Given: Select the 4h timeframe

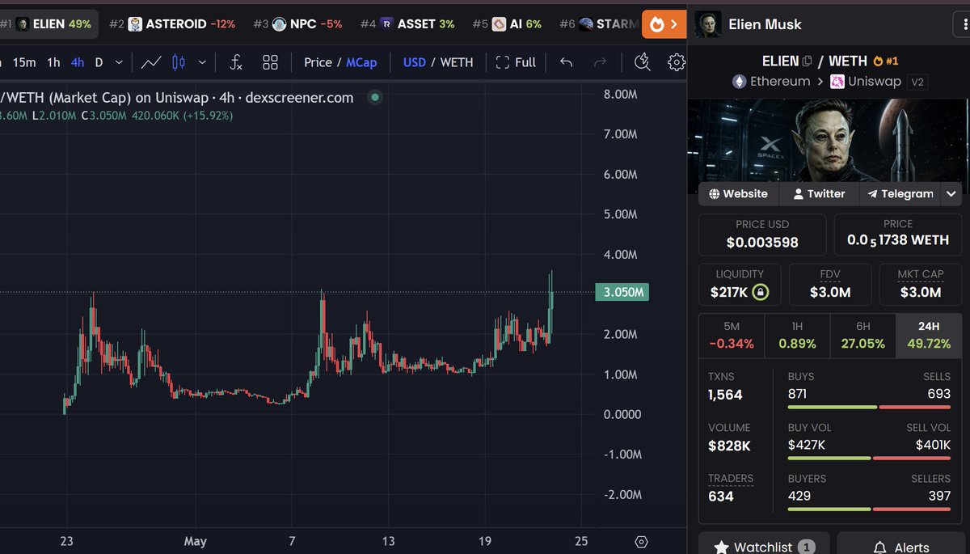Looking at the screenshot, I should coord(78,62).
